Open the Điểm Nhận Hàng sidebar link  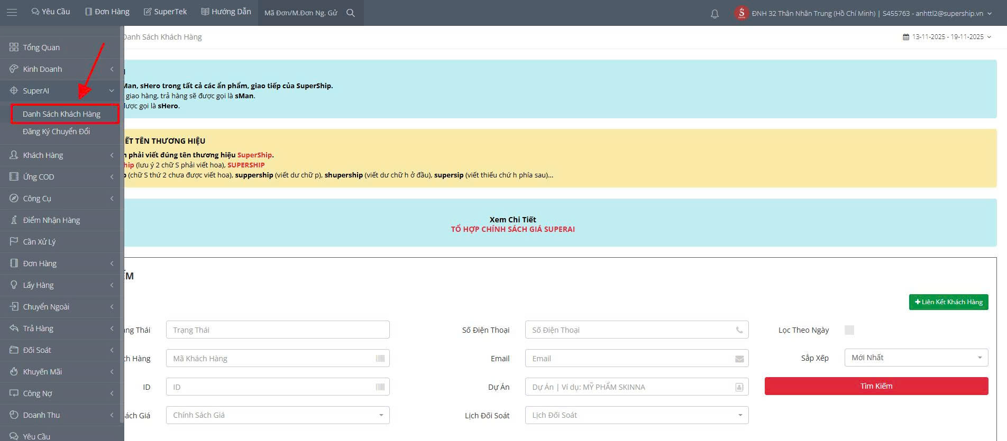(x=51, y=220)
